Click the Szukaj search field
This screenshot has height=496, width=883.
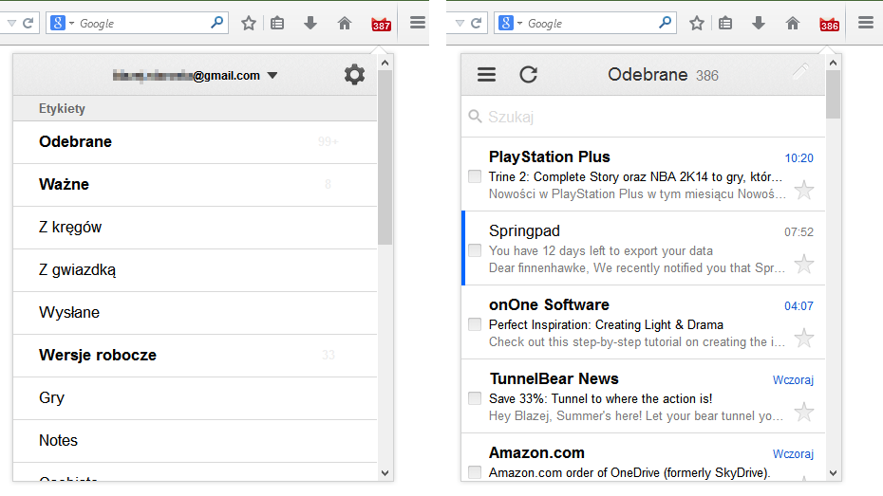coord(643,117)
